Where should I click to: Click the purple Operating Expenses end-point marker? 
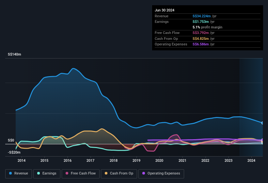pos(262,140)
